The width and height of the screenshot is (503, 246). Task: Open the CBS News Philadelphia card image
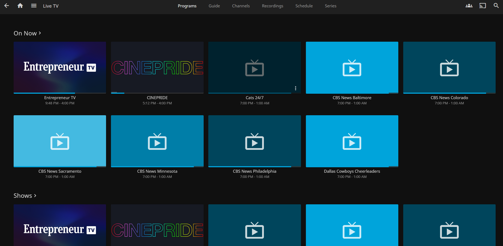(255, 141)
